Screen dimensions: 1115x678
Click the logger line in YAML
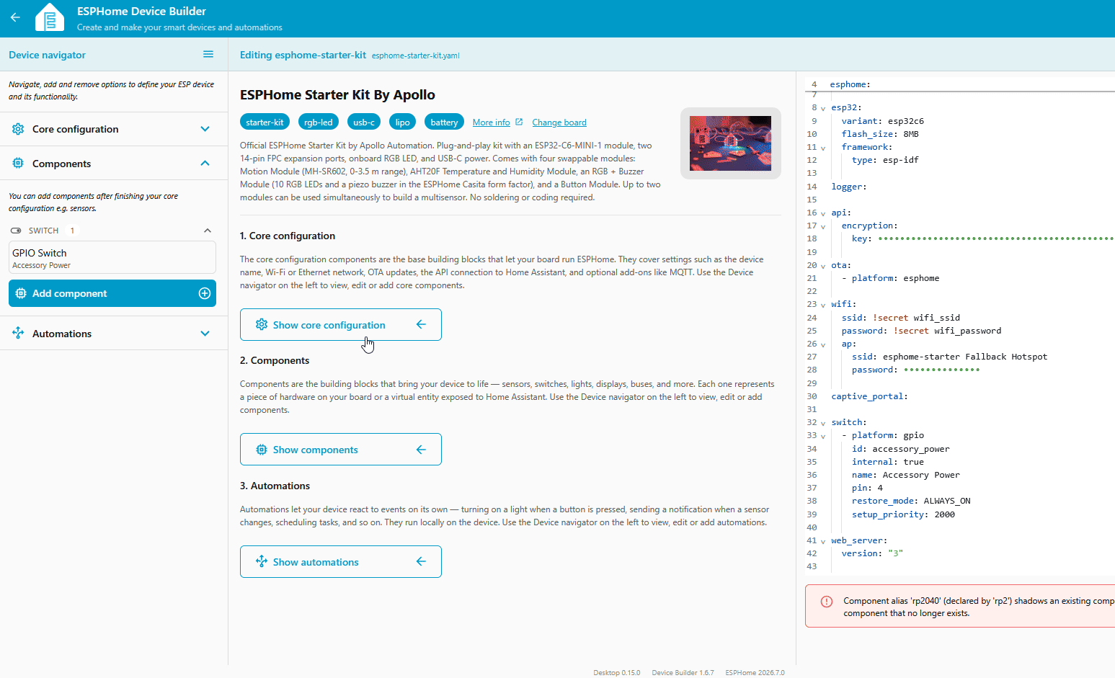(x=849, y=187)
